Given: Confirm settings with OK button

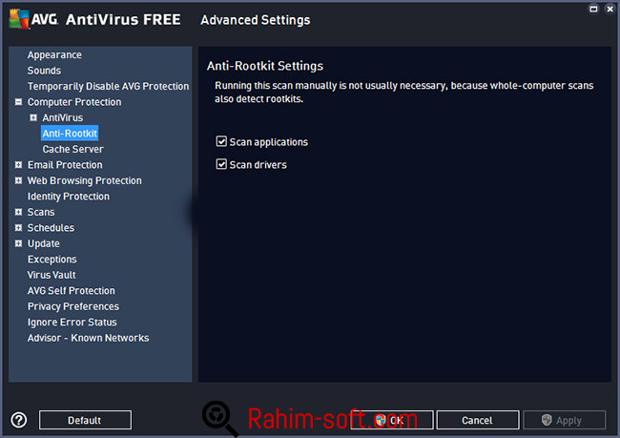Looking at the screenshot, I should (392, 420).
